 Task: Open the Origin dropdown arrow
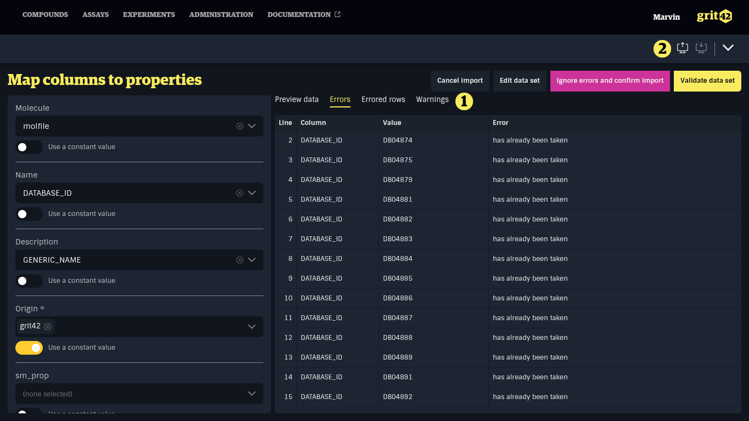tap(252, 327)
